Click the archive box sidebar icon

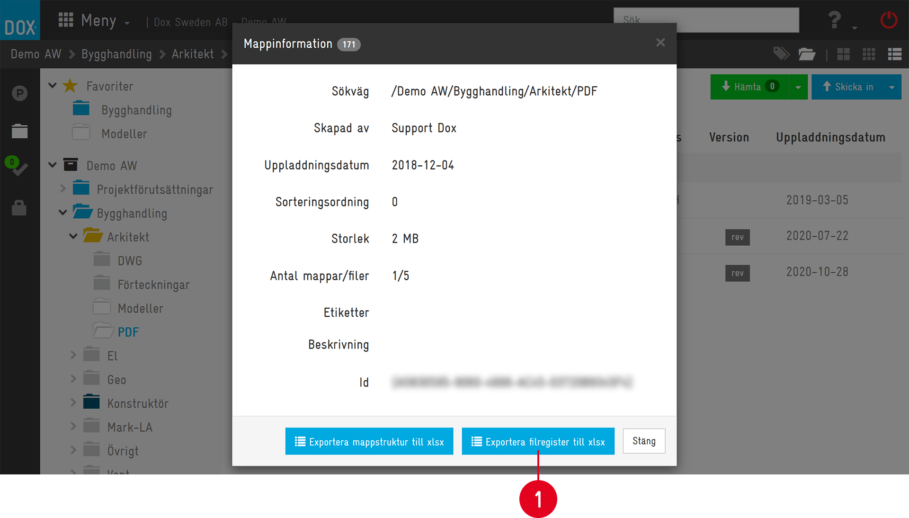point(19,131)
